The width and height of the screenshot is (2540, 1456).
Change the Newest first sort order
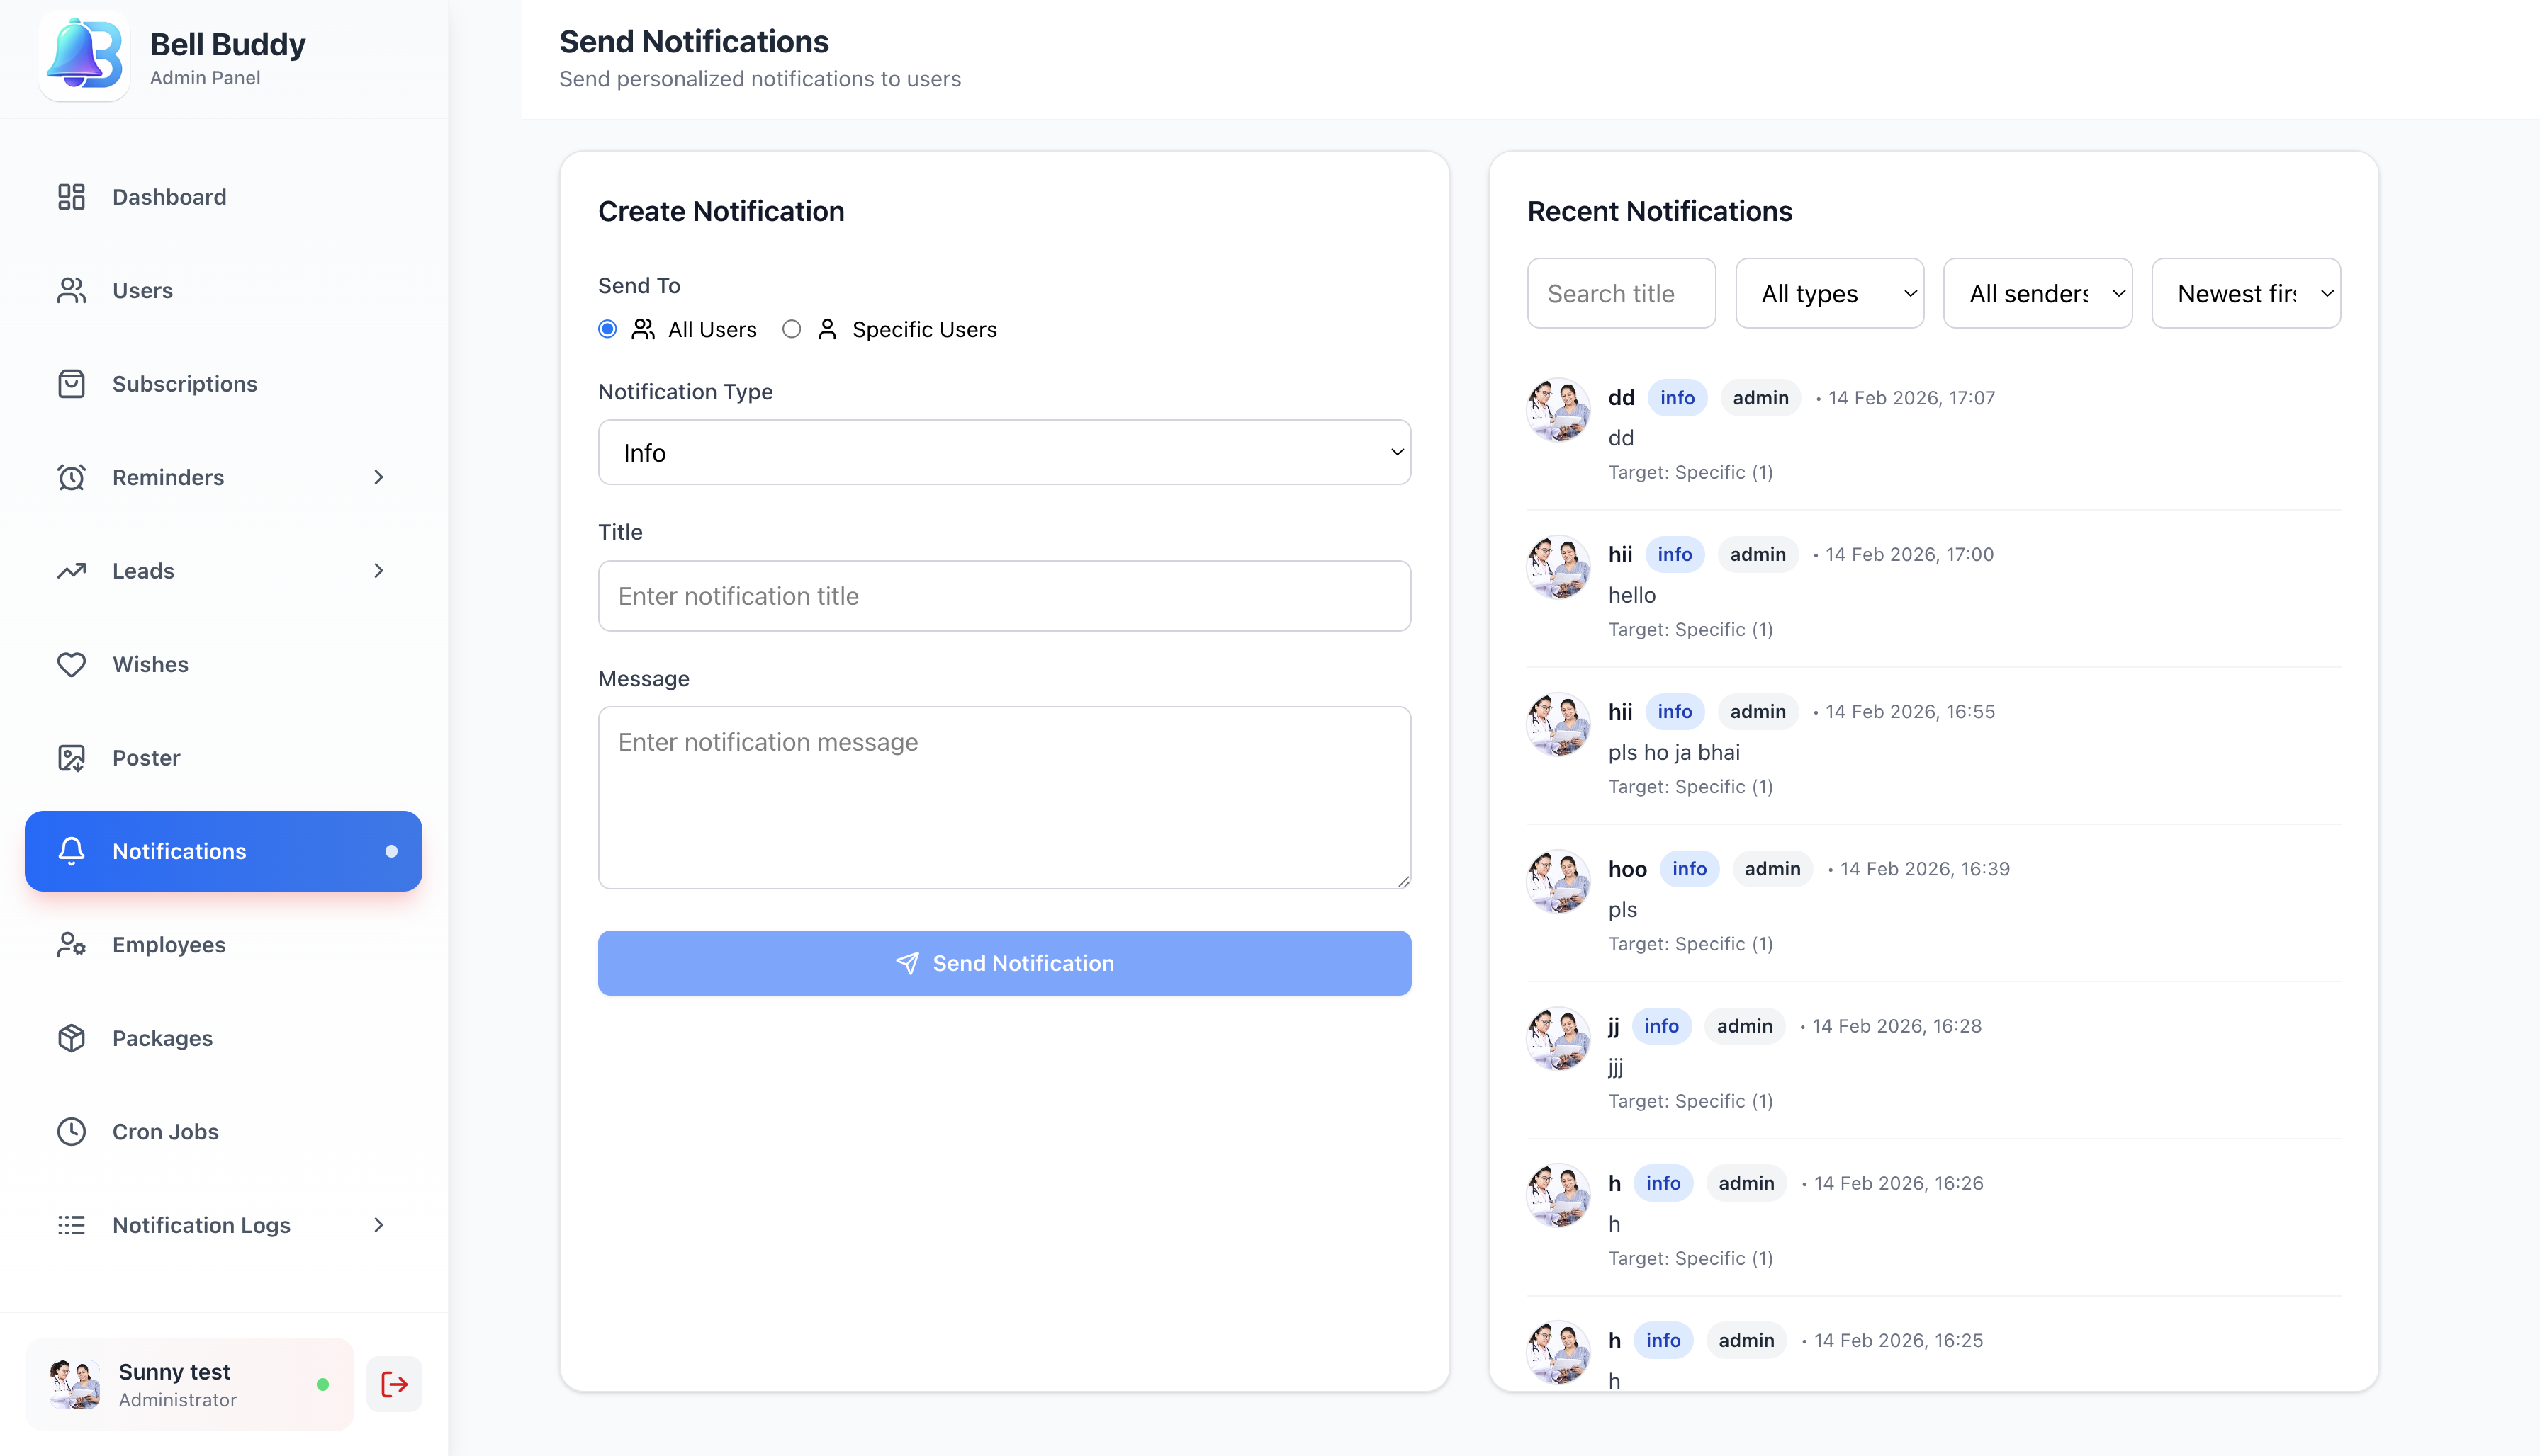pyautogui.click(x=2244, y=293)
